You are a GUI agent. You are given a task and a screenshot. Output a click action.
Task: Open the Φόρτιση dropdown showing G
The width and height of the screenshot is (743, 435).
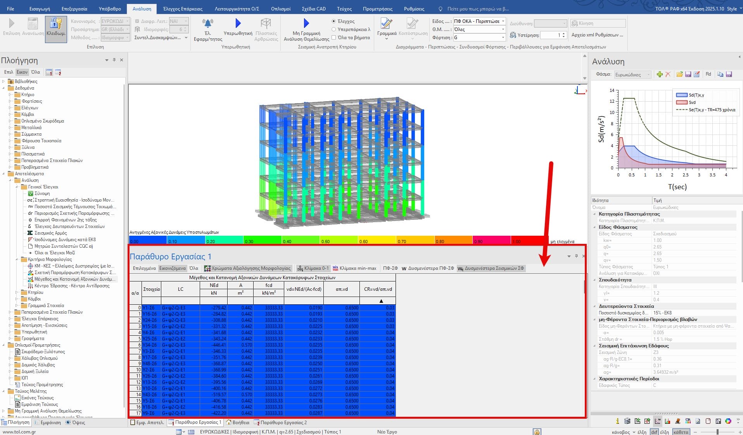click(x=479, y=38)
